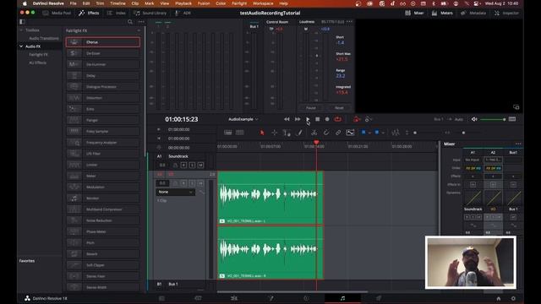The width and height of the screenshot is (541, 304).
Task: Open the Fairlight menu in menu bar
Action: pos(239,3)
